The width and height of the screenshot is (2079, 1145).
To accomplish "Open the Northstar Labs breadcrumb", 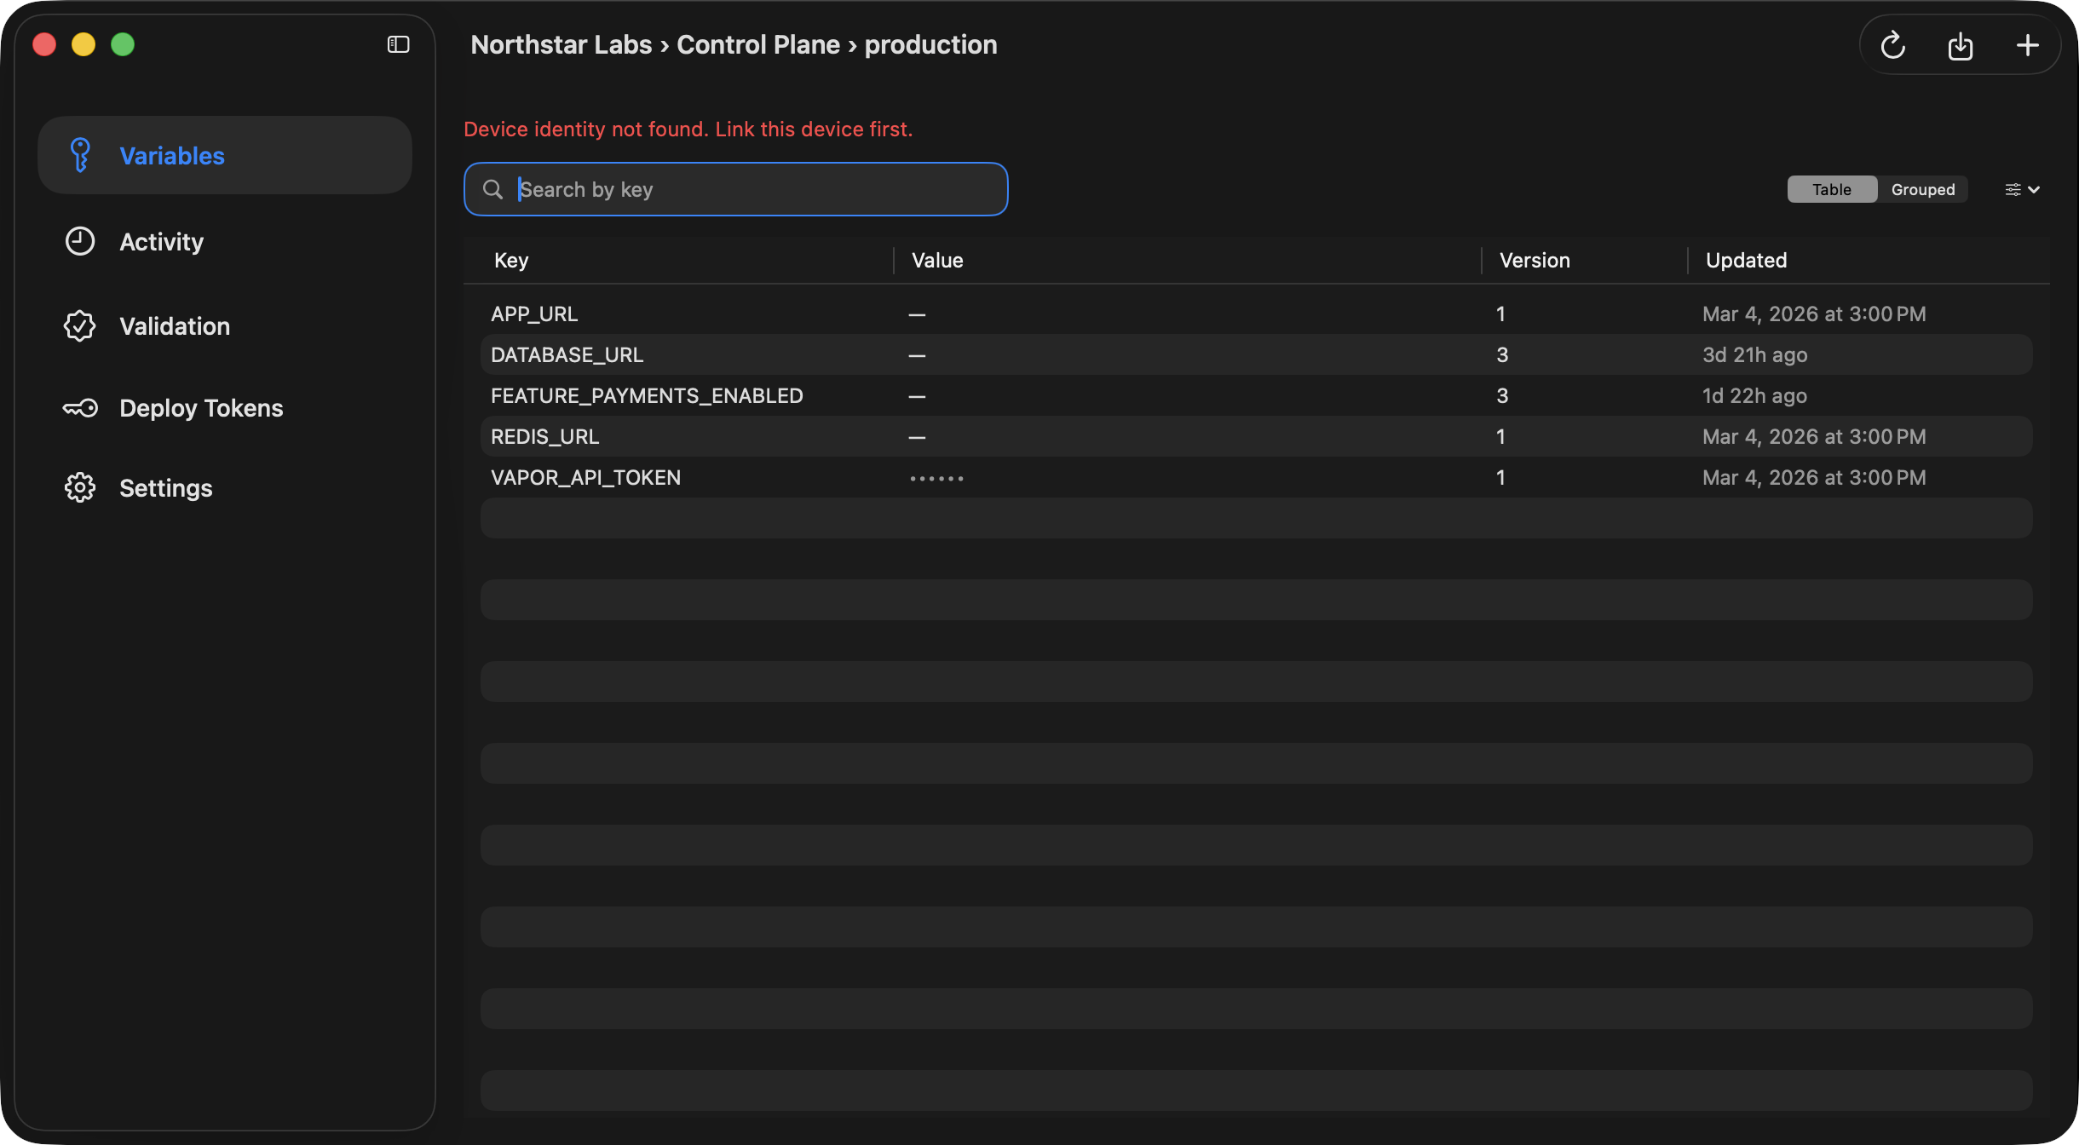I will (562, 44).
